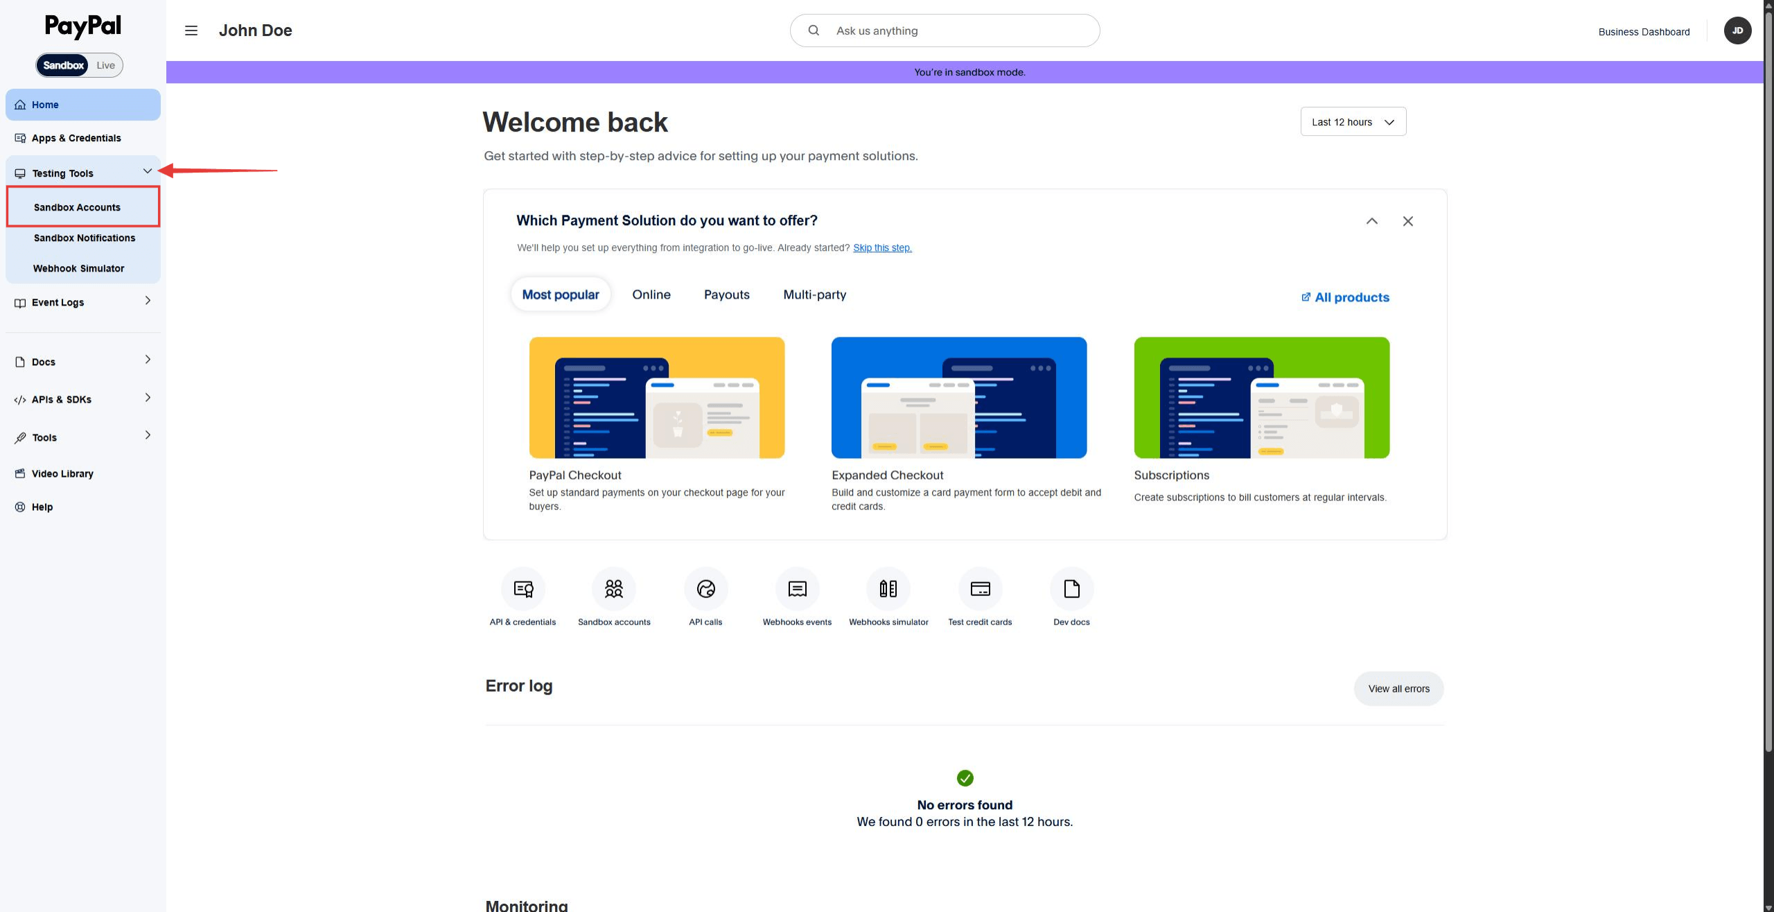Open the Last 12 hours dropdown
1774x912 pixels.
(x=1351, y=121)
